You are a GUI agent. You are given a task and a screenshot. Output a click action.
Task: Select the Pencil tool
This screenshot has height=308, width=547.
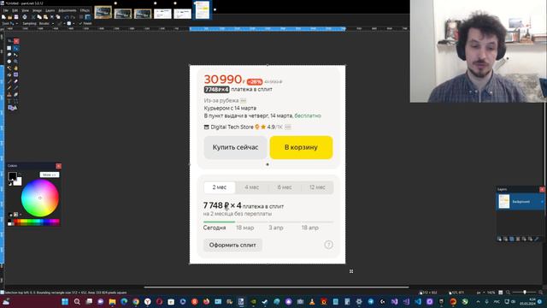(9, 88)
